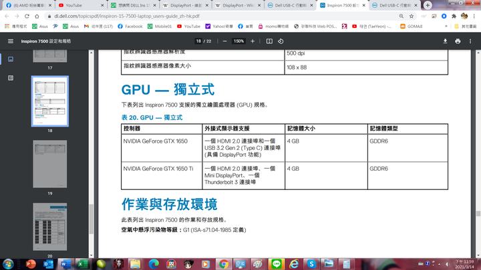Go back to previous page
This screenshot has height=270, width=481.
(7, 16)
